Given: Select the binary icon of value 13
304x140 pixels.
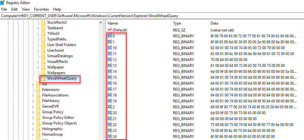Looking at the screenshot, I should 110,65.
